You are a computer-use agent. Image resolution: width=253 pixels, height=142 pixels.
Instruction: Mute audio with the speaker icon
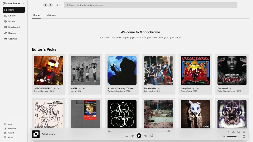tap(224, 136)
